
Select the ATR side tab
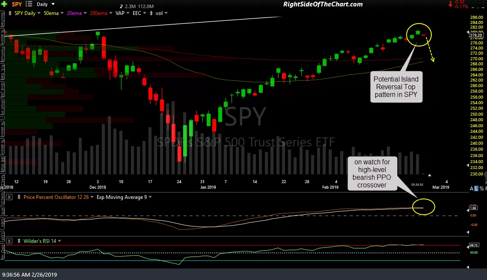2,212
